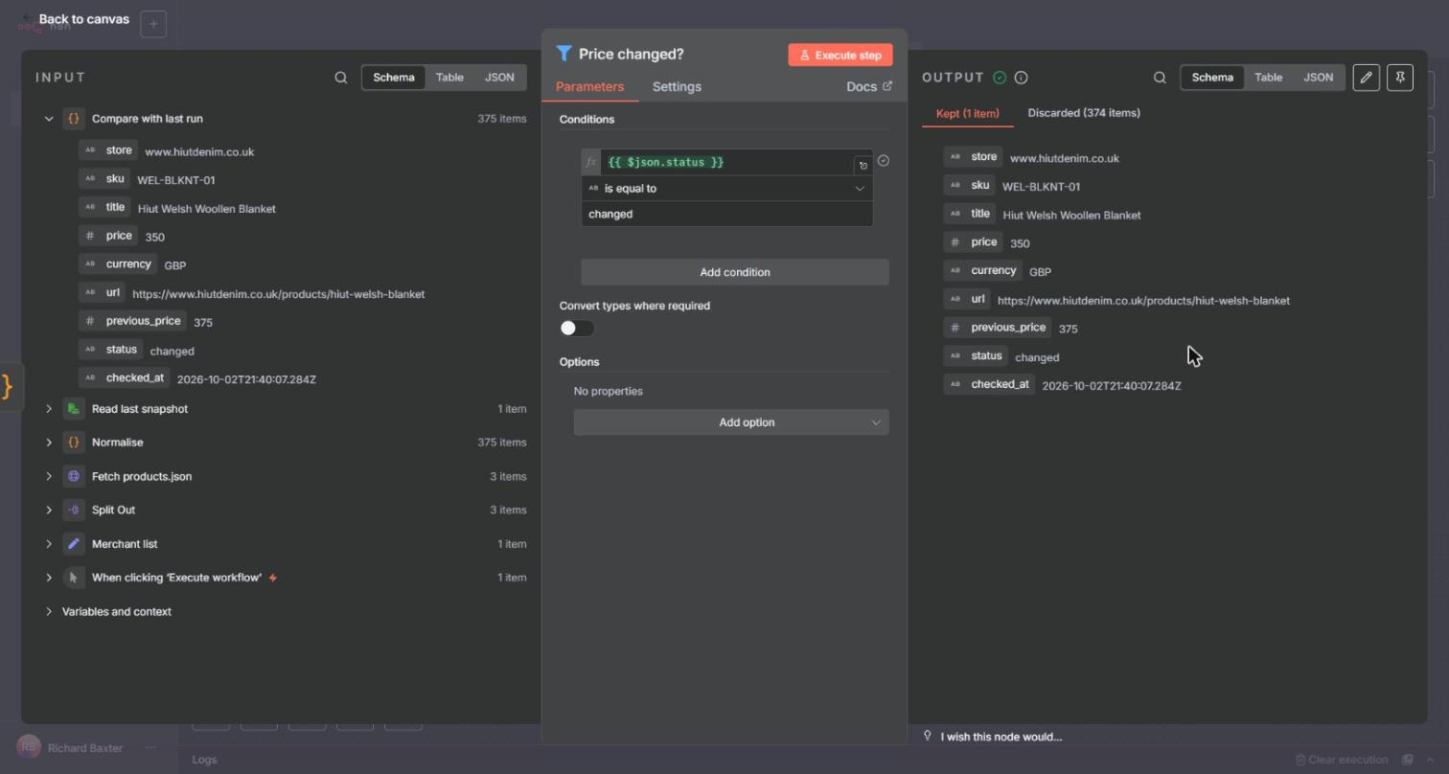Expand the Read last snapshot node

pyautogui.click(x=49, y=409)
